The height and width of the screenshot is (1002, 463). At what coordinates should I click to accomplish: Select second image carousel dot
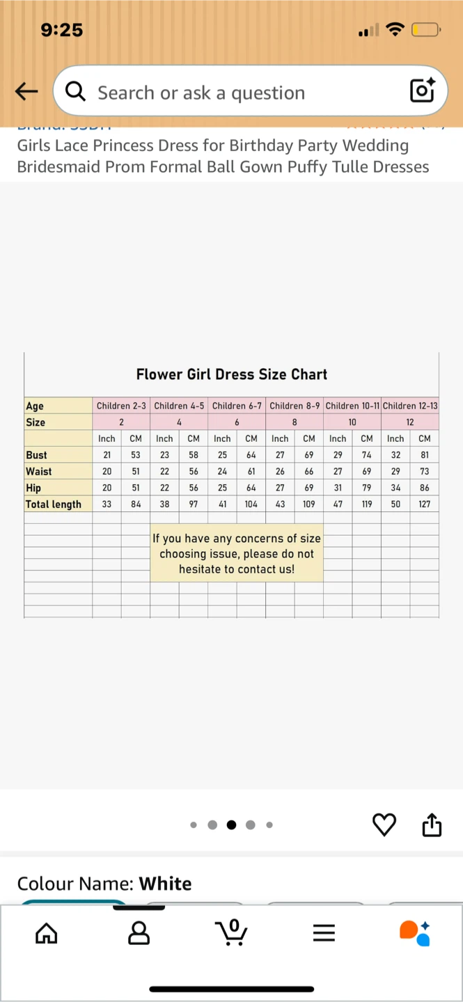(x=212, y=825)
